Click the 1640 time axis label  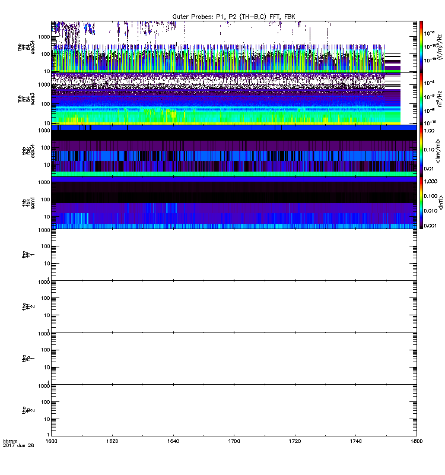pos(173,441)
